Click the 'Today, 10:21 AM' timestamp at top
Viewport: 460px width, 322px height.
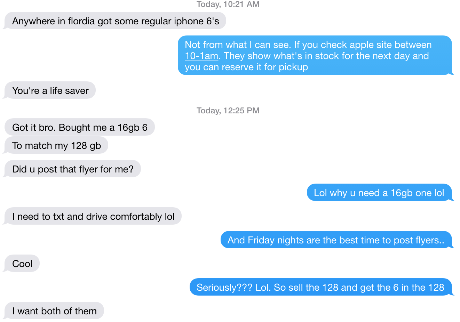(228, 4)
